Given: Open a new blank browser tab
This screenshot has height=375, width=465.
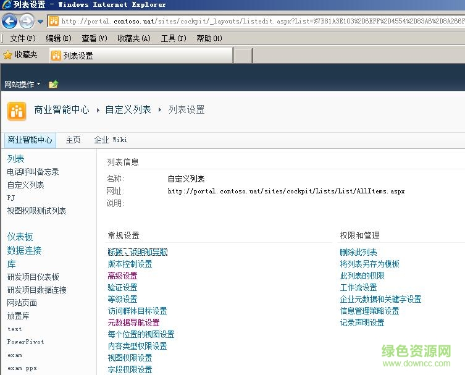Looking at the screenshot, I should 243,56.
